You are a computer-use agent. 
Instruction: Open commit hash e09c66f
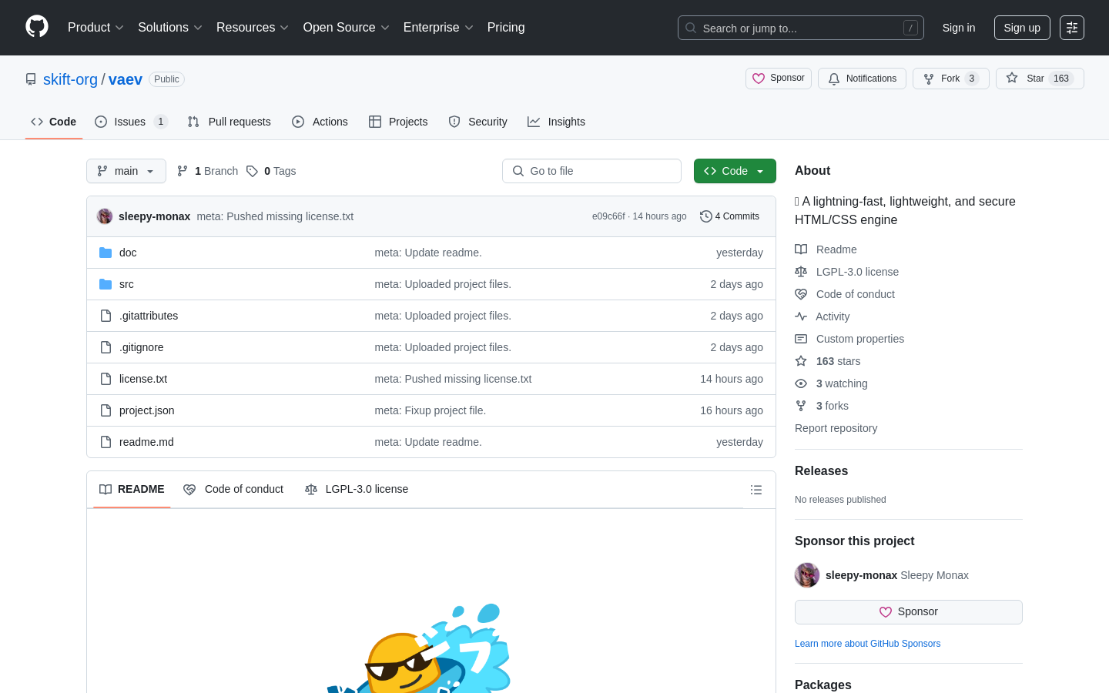tap(608, 216)
